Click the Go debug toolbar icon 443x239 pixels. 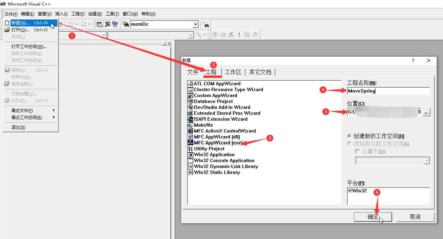tap(247, 35)
